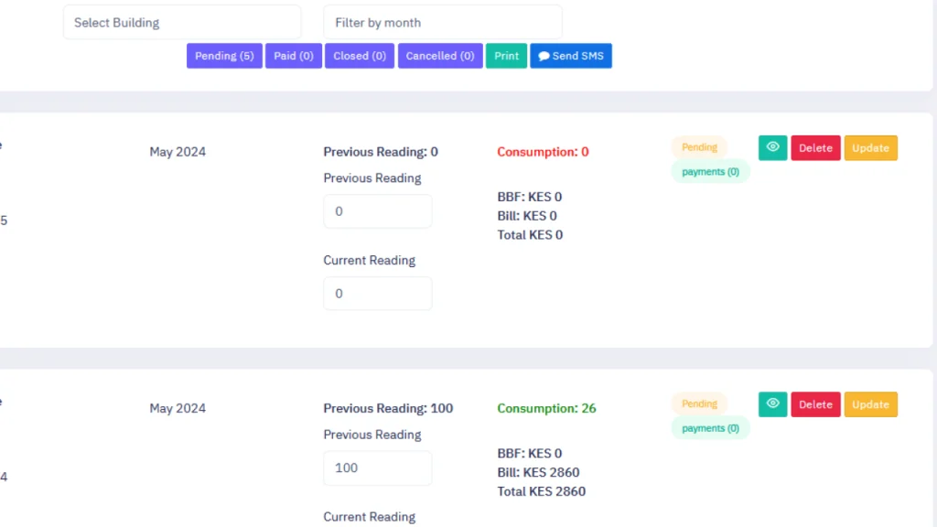Open payments (0) for the first bill
Screen dimensions: 937x527
click(710, 171)
